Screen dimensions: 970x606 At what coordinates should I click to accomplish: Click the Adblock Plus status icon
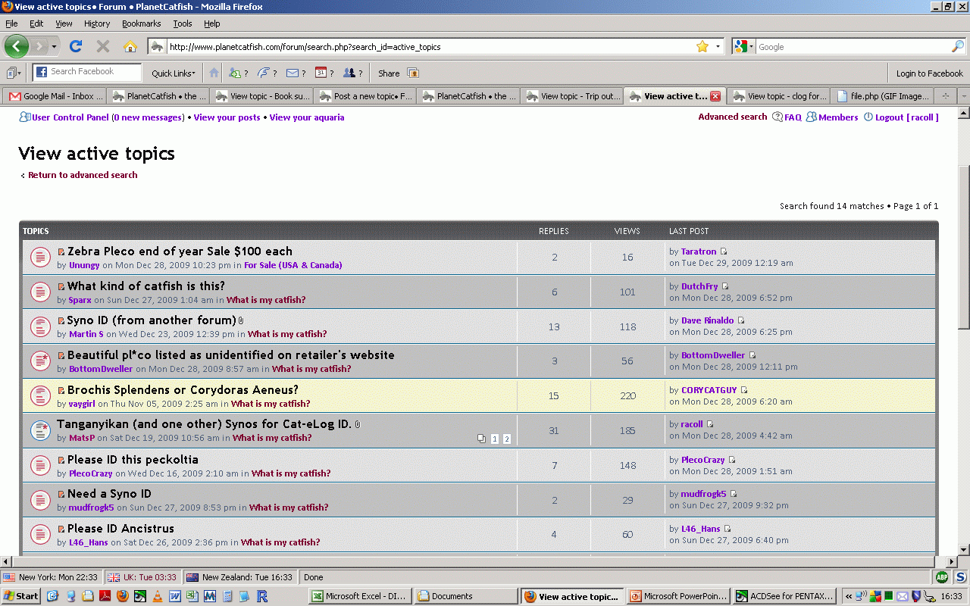tap(941, 577)
